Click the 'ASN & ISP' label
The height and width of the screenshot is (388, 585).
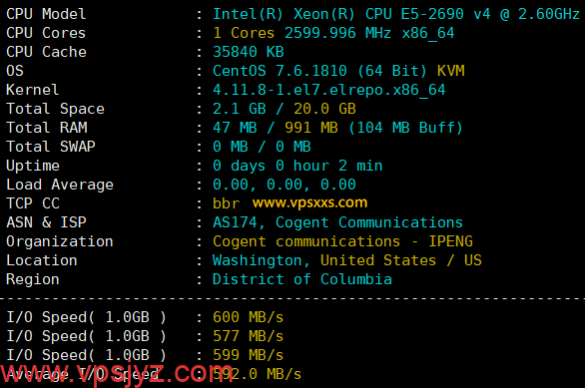[46, 222]
